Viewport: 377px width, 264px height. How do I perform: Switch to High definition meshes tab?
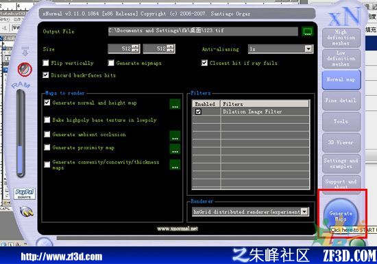point(341,38)
